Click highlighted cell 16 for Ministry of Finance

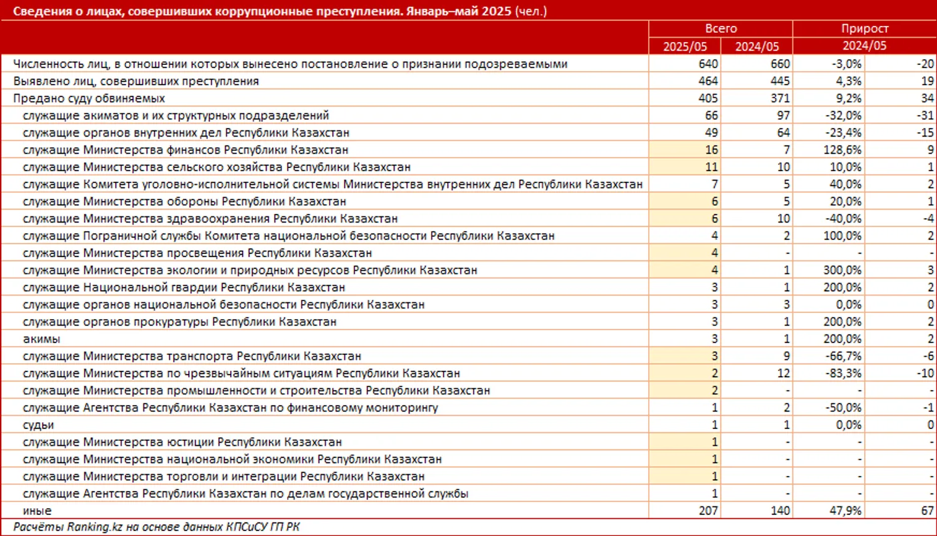tap(711, 150)
